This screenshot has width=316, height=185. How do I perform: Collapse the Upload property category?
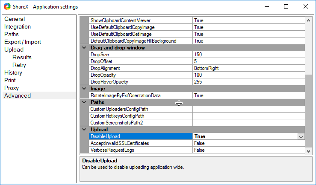coord(84,130)
